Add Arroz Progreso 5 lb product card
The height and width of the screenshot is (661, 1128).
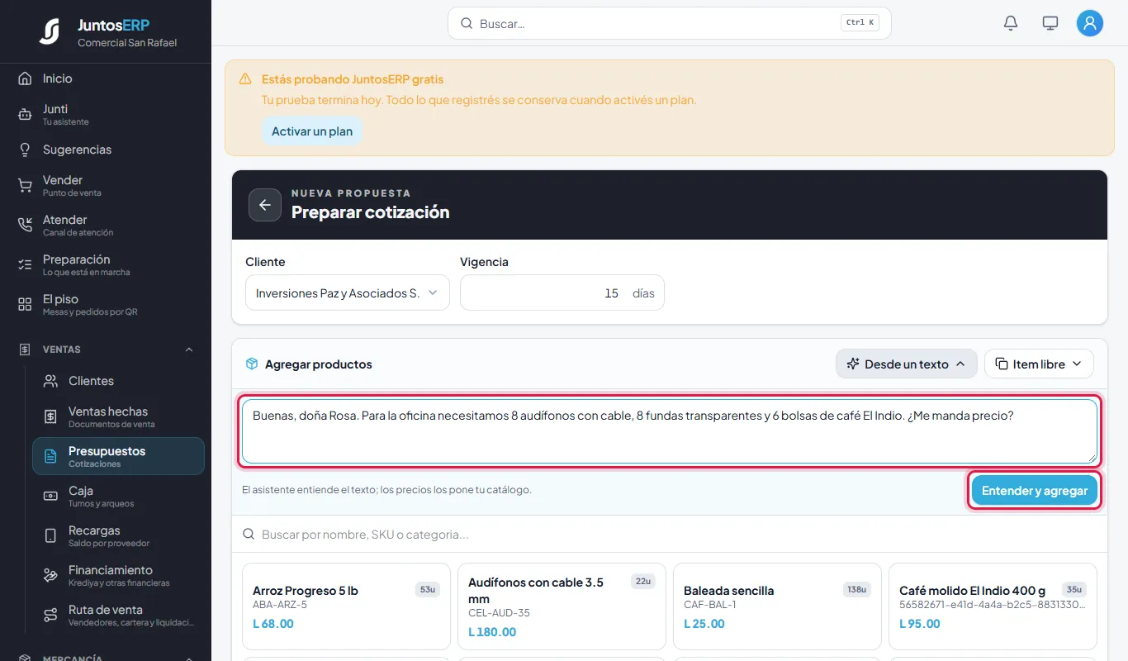pyautogui.click(x=346, y=606)
